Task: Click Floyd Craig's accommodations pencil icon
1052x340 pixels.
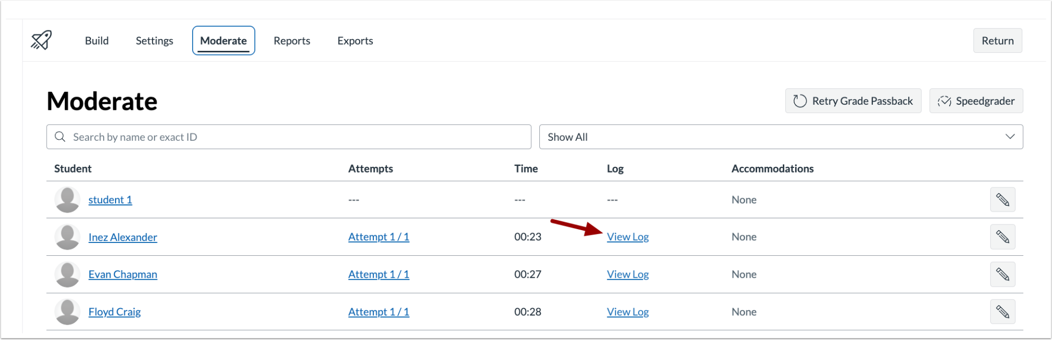Action: [x=1003, y=311]
